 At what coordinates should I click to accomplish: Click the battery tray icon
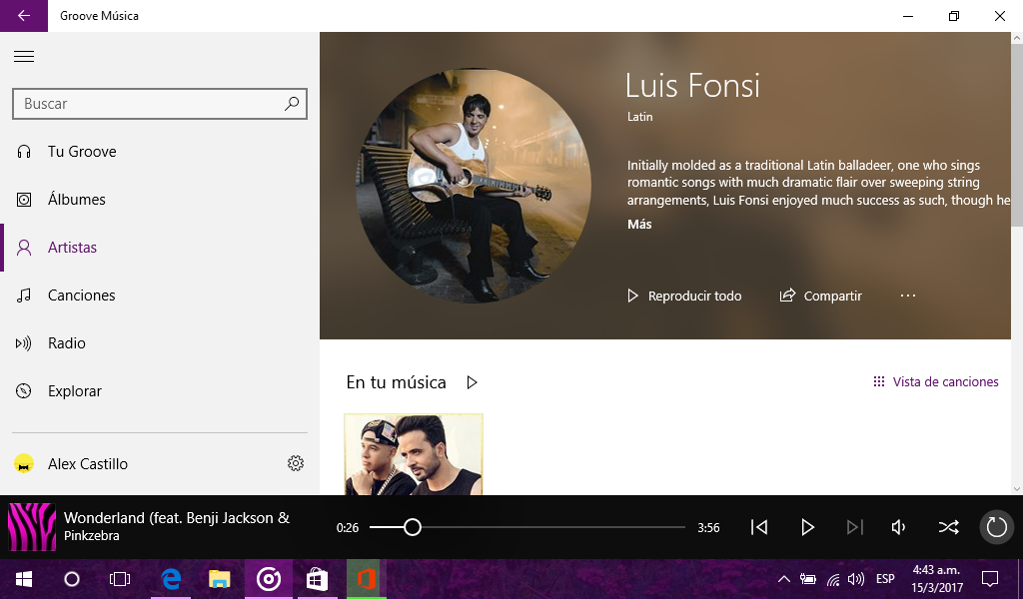point(807,579)
